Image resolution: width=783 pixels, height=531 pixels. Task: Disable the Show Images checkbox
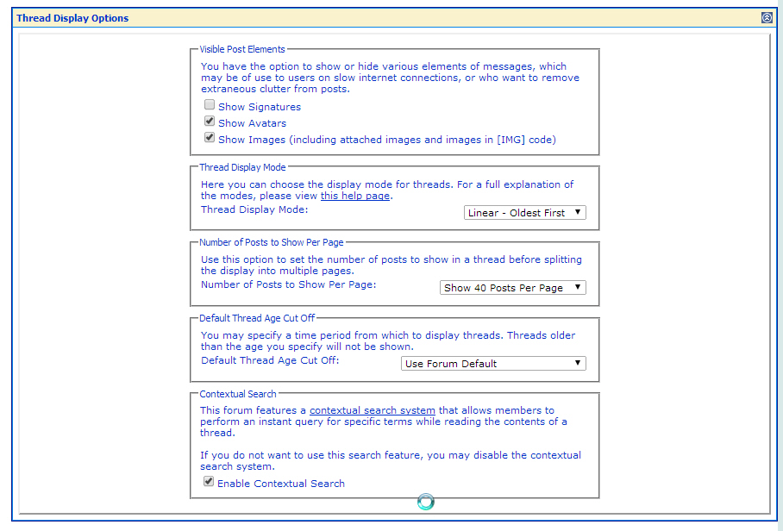point(210,137)
